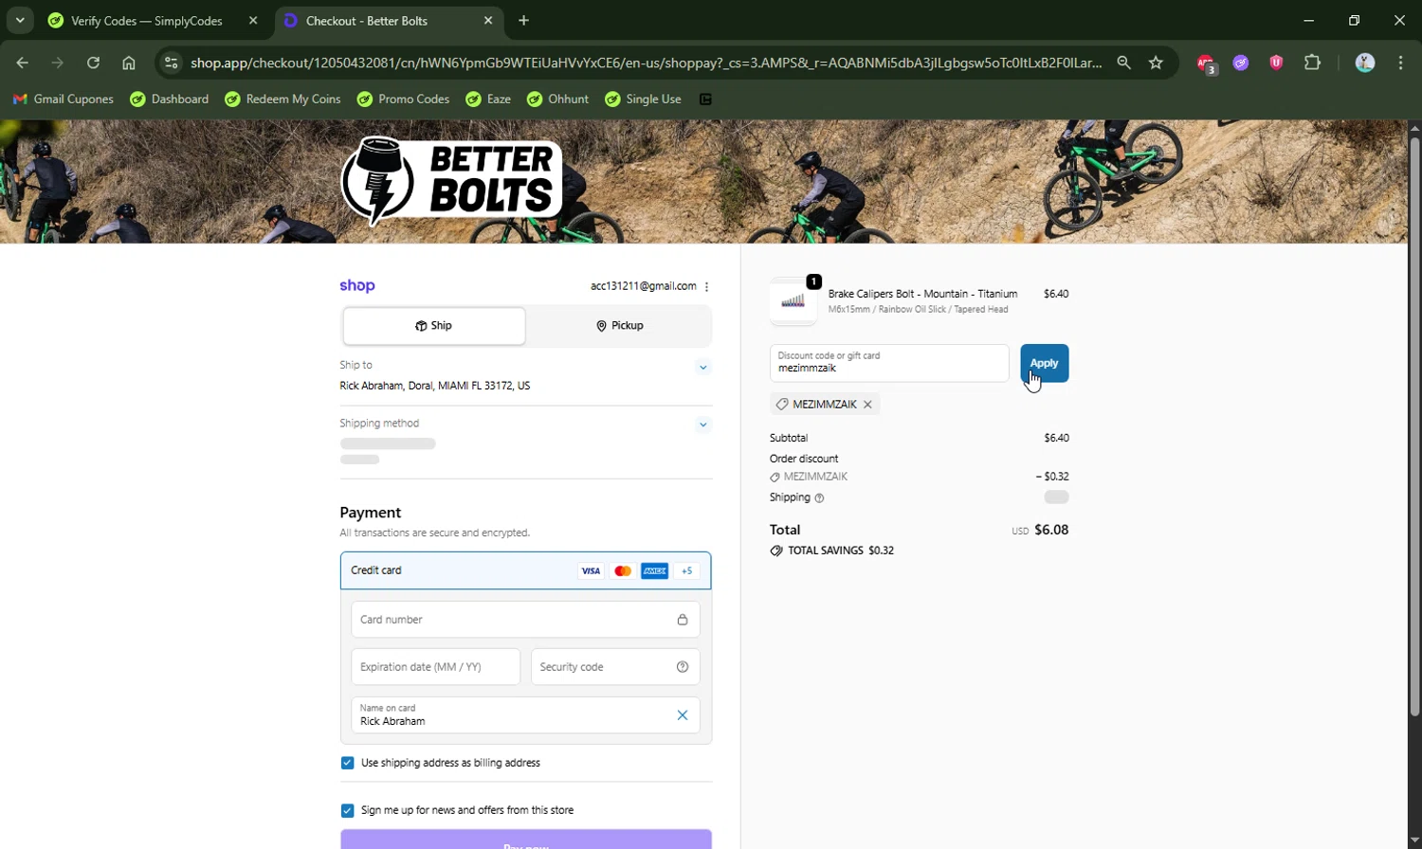Focus the Security code field
This screenshot has height=849, width=1422.
pyautogui.click(x=615, y=667)
